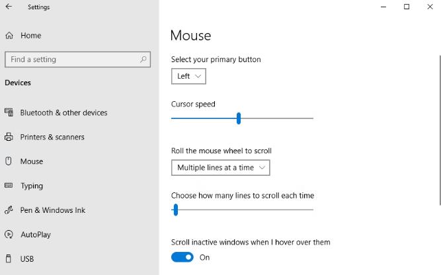Image resolution: width=441 pixels, height=275 pixels.
Task: Click the Pen & Windows Ink icon
Action: click(9, 210)
